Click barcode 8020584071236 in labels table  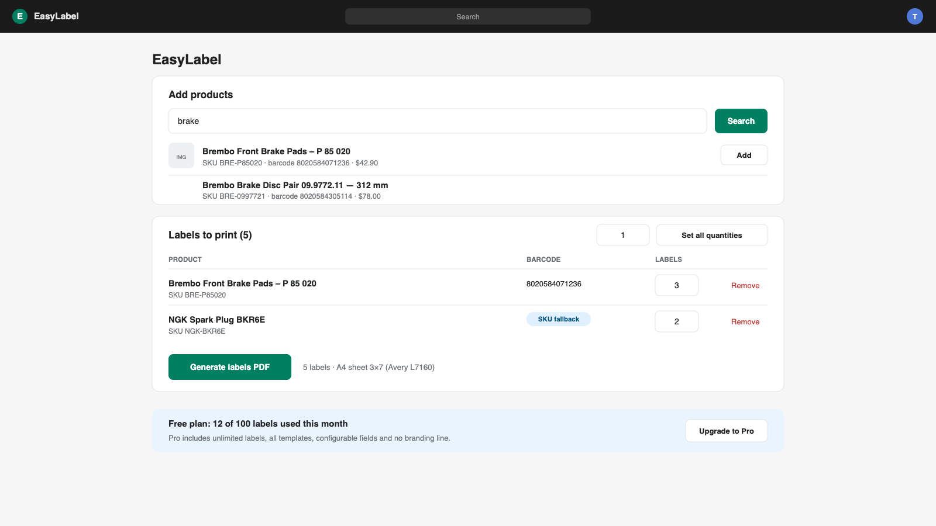[554, 284]
